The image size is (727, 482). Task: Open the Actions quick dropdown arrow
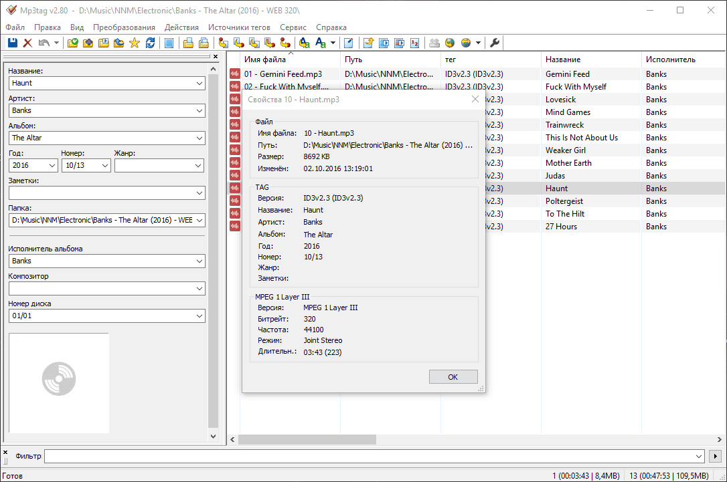pyautogui.click(x=333, y=43)
